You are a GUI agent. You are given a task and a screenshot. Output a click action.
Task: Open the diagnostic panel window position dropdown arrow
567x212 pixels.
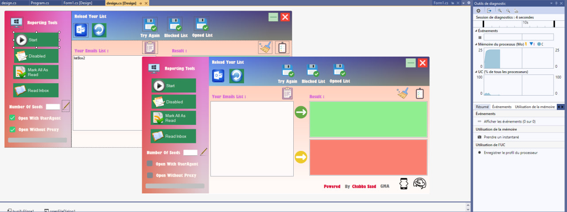(x=551, y=3)
